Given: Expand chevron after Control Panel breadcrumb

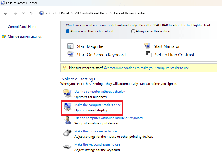Looking at the screenshot, I should click(72, 13).
